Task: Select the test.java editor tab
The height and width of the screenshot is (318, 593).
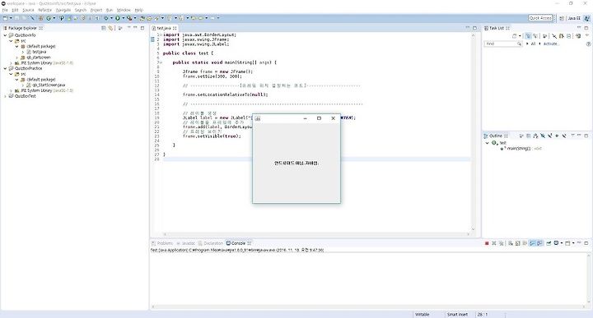Action: point(164,28)
